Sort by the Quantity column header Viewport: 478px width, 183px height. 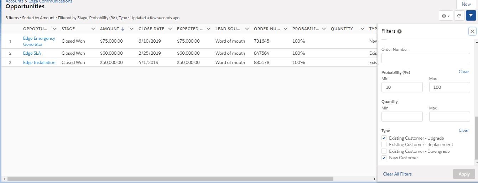click(342, 29)
